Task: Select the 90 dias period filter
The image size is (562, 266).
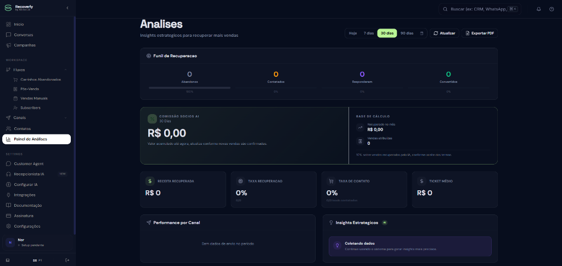Action: point(407,33)
